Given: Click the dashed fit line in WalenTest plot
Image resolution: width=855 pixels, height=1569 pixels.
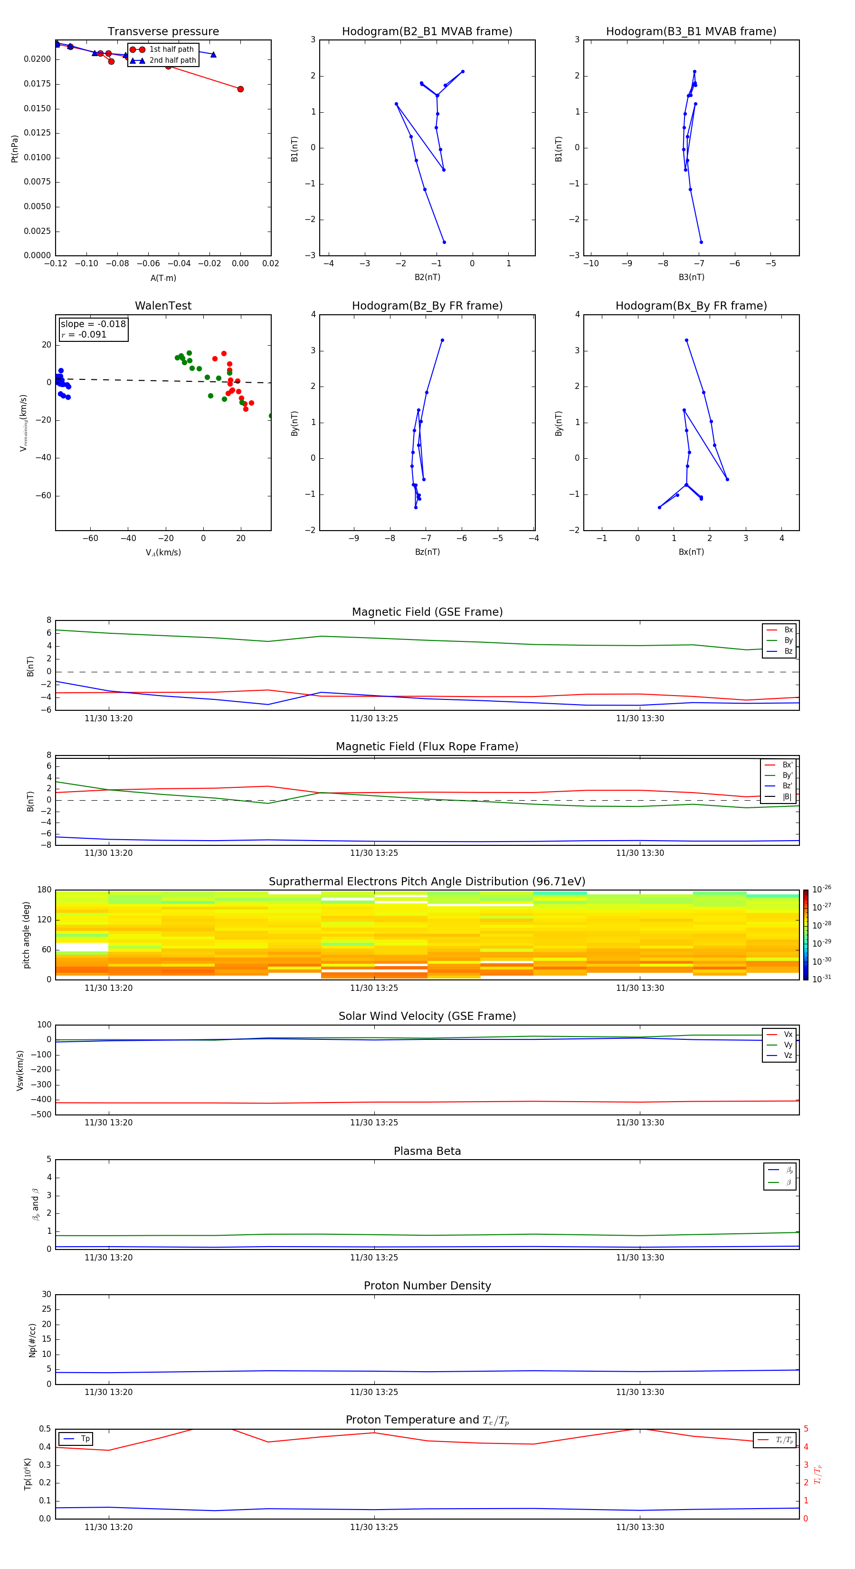Looking at the screenshot, I should pos(163,381).
